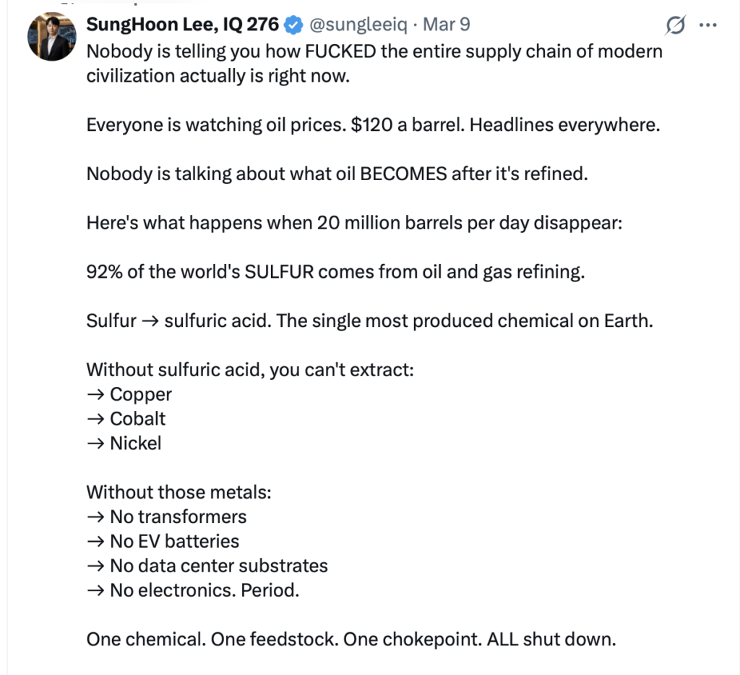This screenshot has width=740, height=675.
Task: Click the "→ Cobalt" list item
Action: (x=126, y=419)
